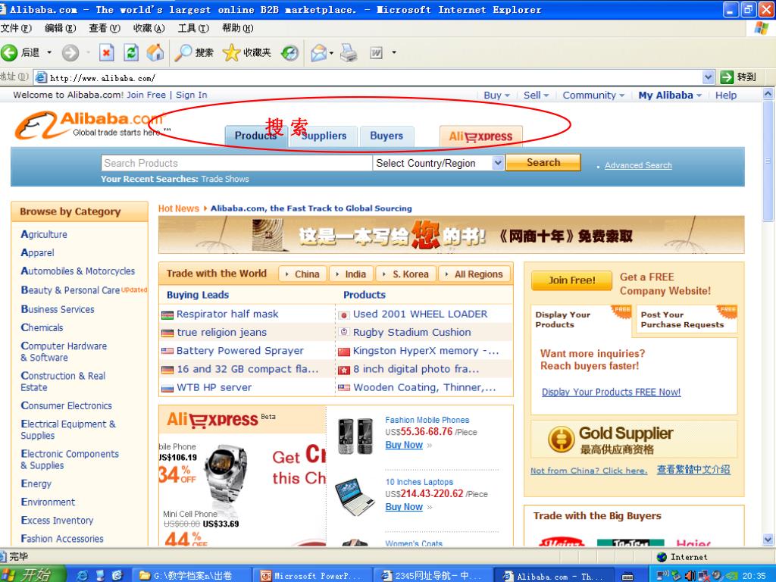Click the Mail envelope icon
Screen dimensions: 776x582
click(318, 52)
